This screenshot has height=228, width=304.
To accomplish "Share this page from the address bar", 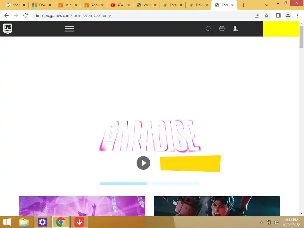I will tap(257, 15).
